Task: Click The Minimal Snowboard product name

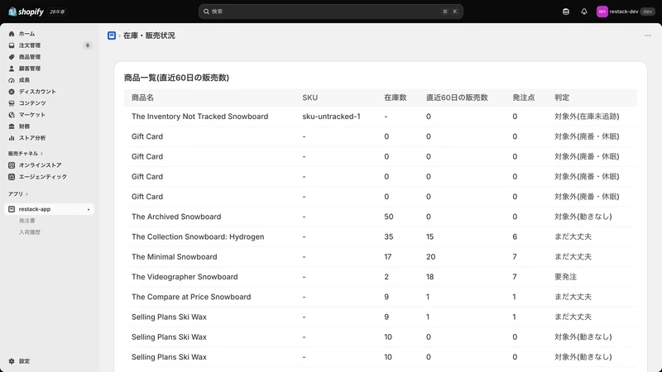Action: (x=174, y=257)
